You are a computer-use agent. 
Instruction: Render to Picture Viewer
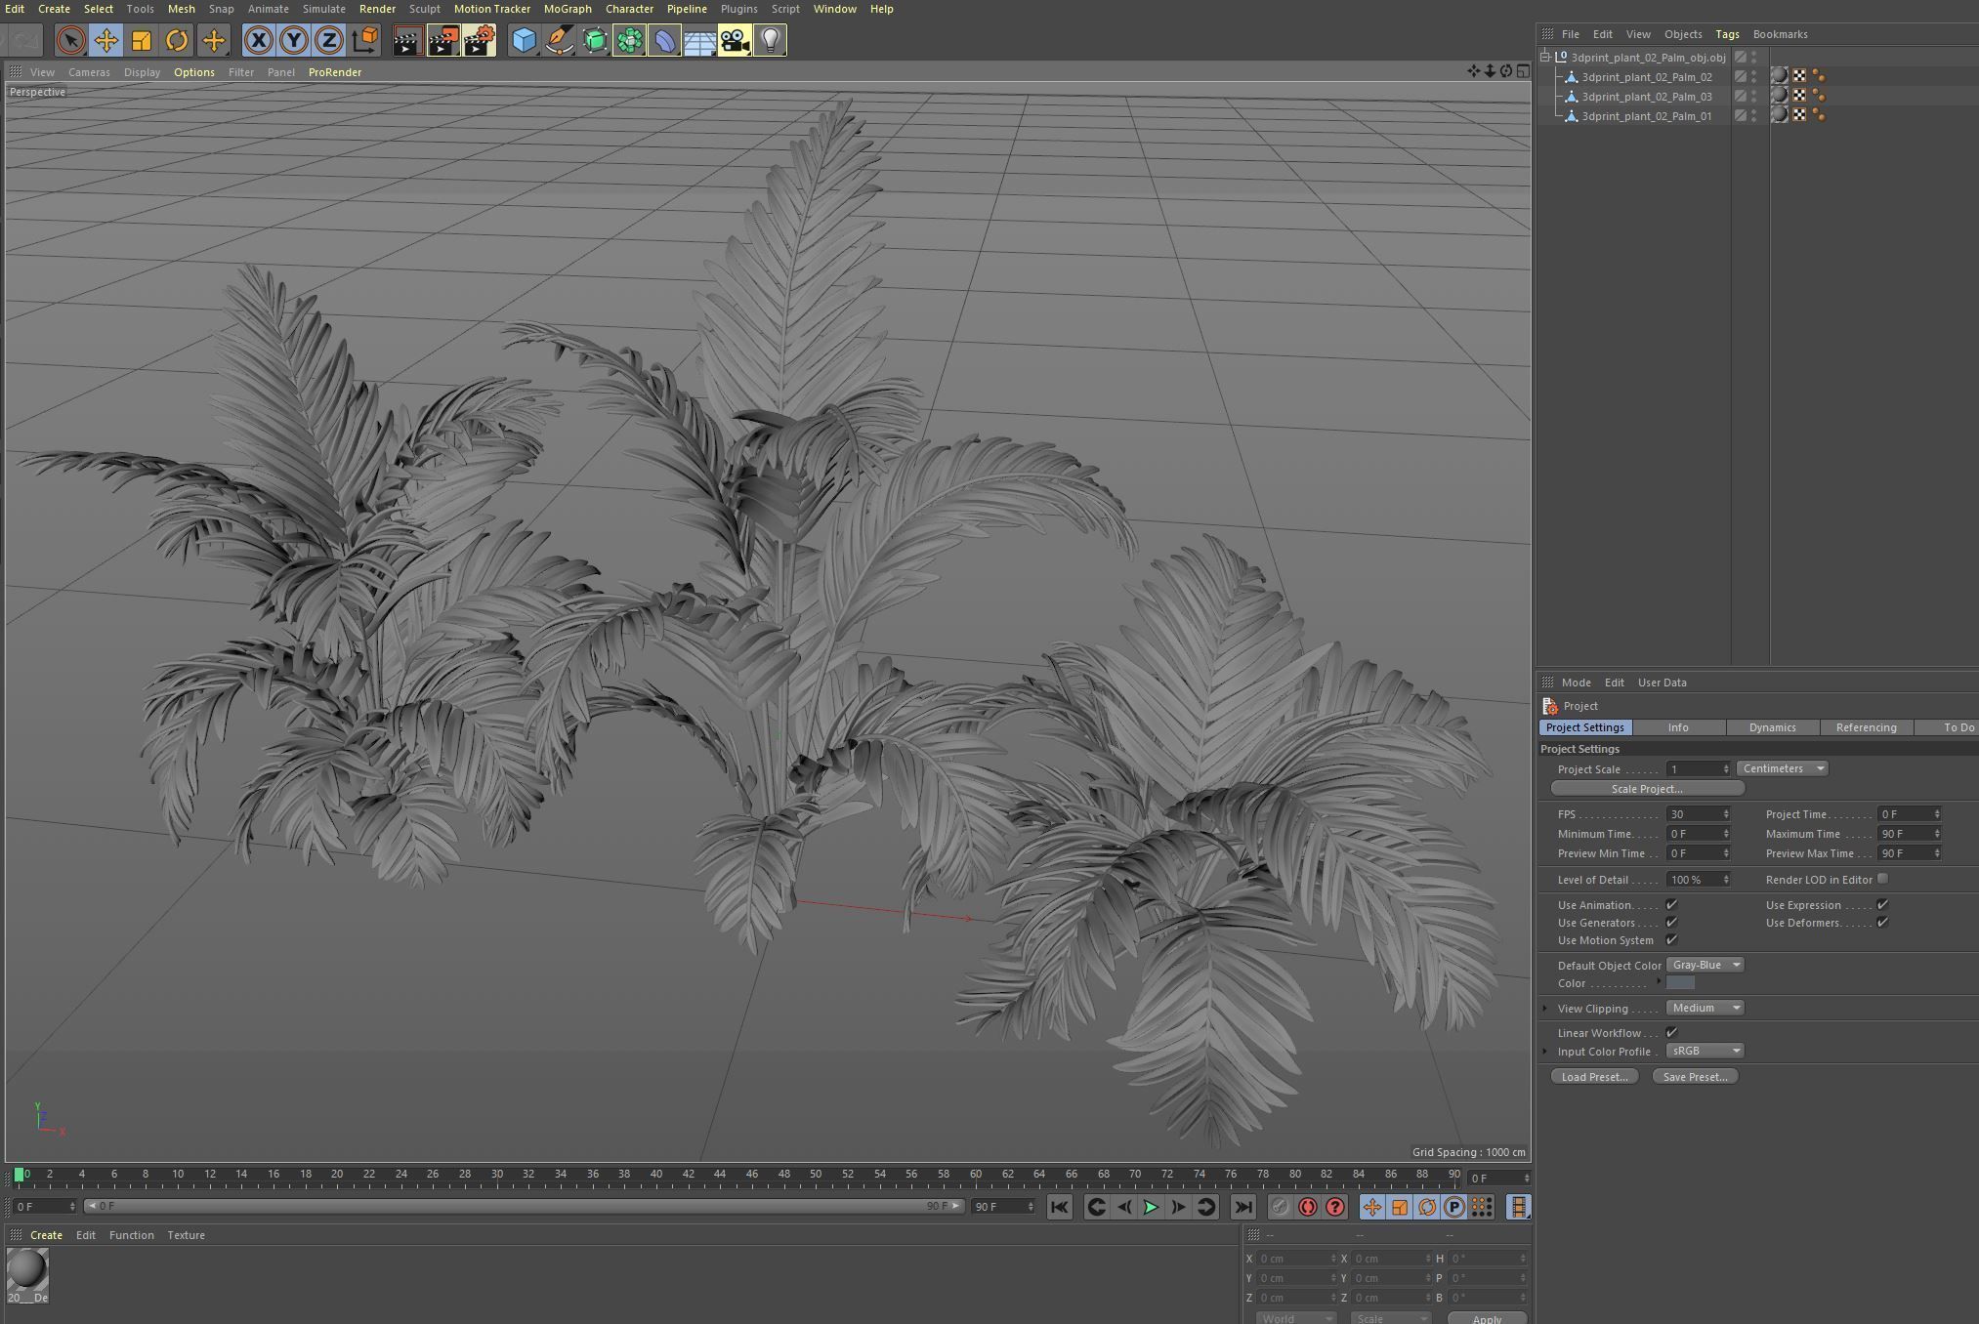click(443, 40)
